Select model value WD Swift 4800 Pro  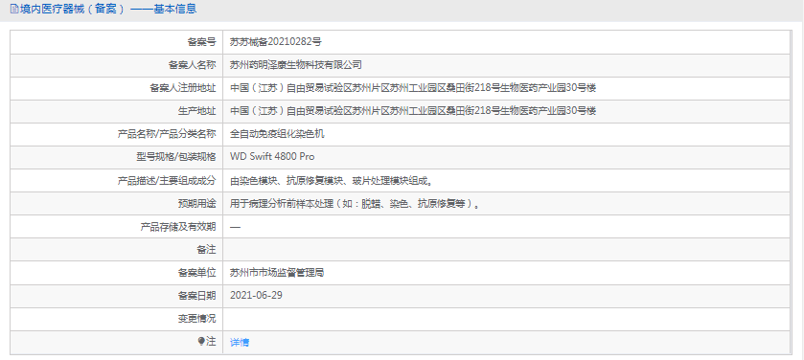pyautogui.click(x=272, y=157)
